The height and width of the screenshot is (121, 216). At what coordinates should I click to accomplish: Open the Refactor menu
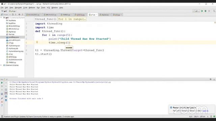click(32, 7)
